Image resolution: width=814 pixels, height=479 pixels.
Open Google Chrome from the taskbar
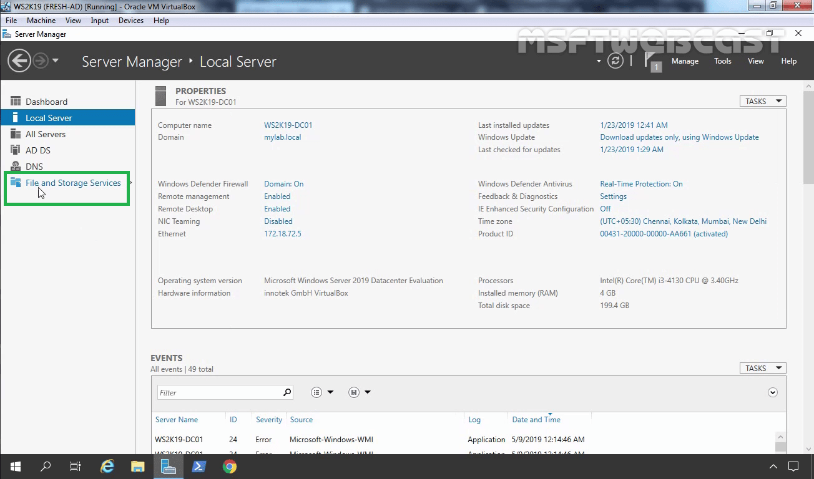tap(229, 466)
